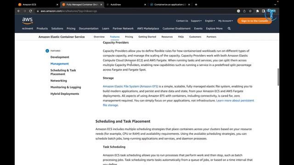Open the Documentation menu
The image size is (294, 165).
89,28
